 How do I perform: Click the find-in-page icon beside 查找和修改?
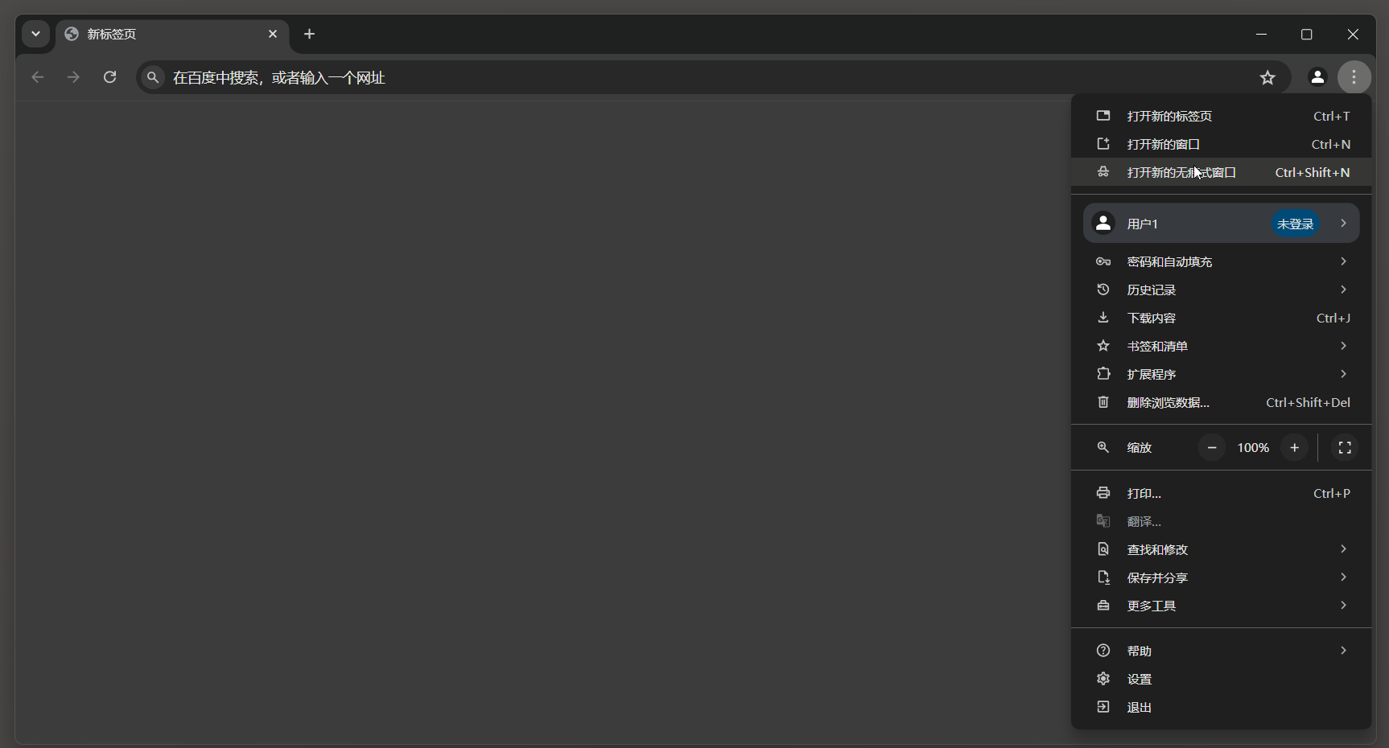(1103, 549)
